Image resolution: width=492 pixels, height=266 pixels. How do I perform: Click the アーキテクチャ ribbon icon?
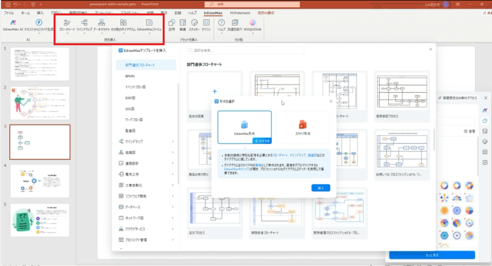[x=101, y=23]
